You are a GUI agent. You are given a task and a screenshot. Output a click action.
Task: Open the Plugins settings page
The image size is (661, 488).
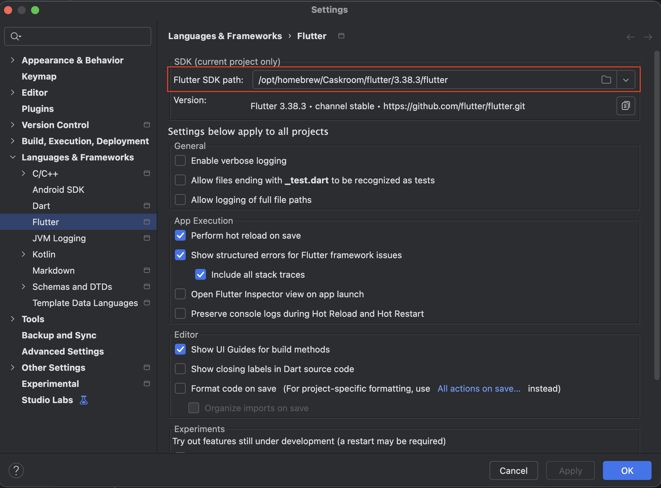click(38, 109)
